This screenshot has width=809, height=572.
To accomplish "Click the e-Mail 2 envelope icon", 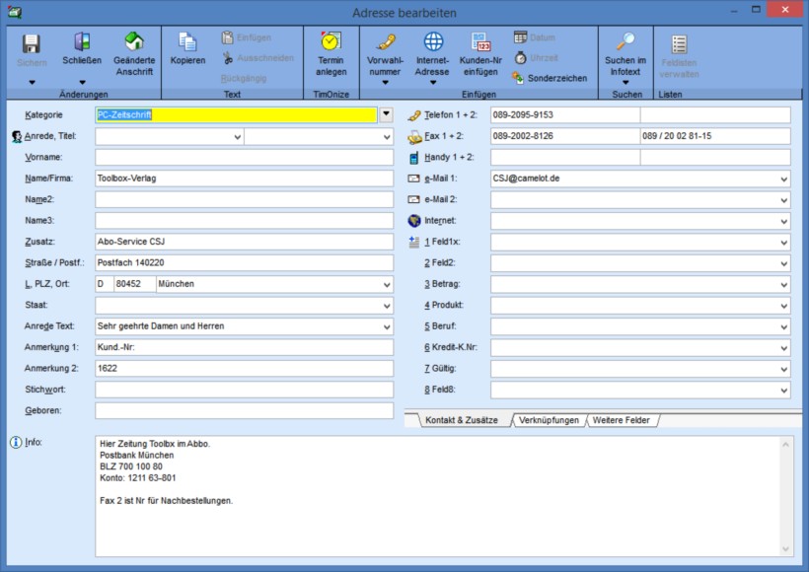I will (x=413, y=199).
